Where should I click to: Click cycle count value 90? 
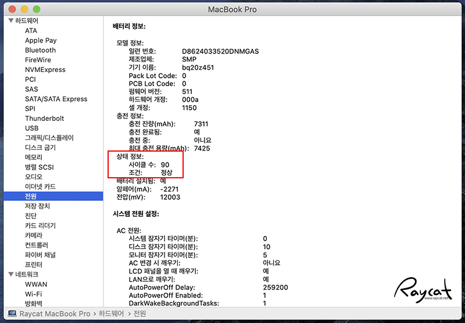click(165, 165)
